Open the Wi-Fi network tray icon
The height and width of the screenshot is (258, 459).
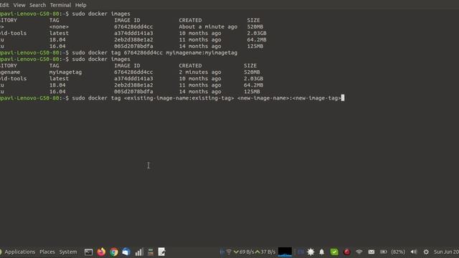(x=359, y=252)
